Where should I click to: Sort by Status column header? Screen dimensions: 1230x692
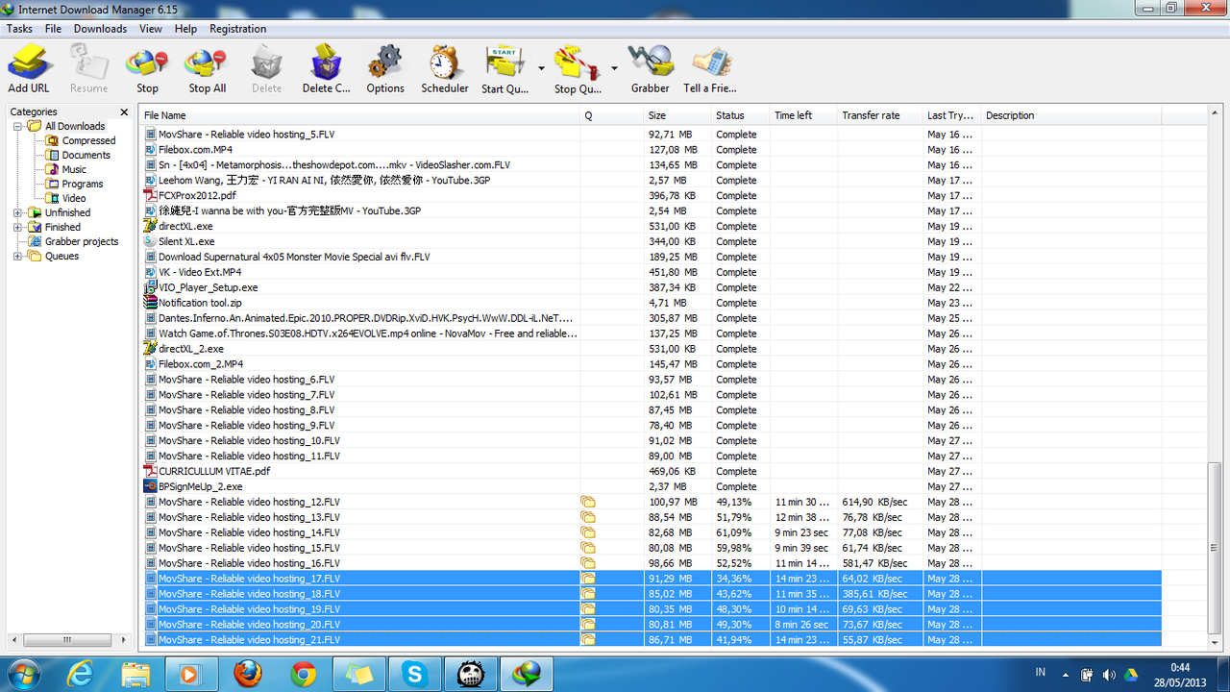click(x=740, y=115)
